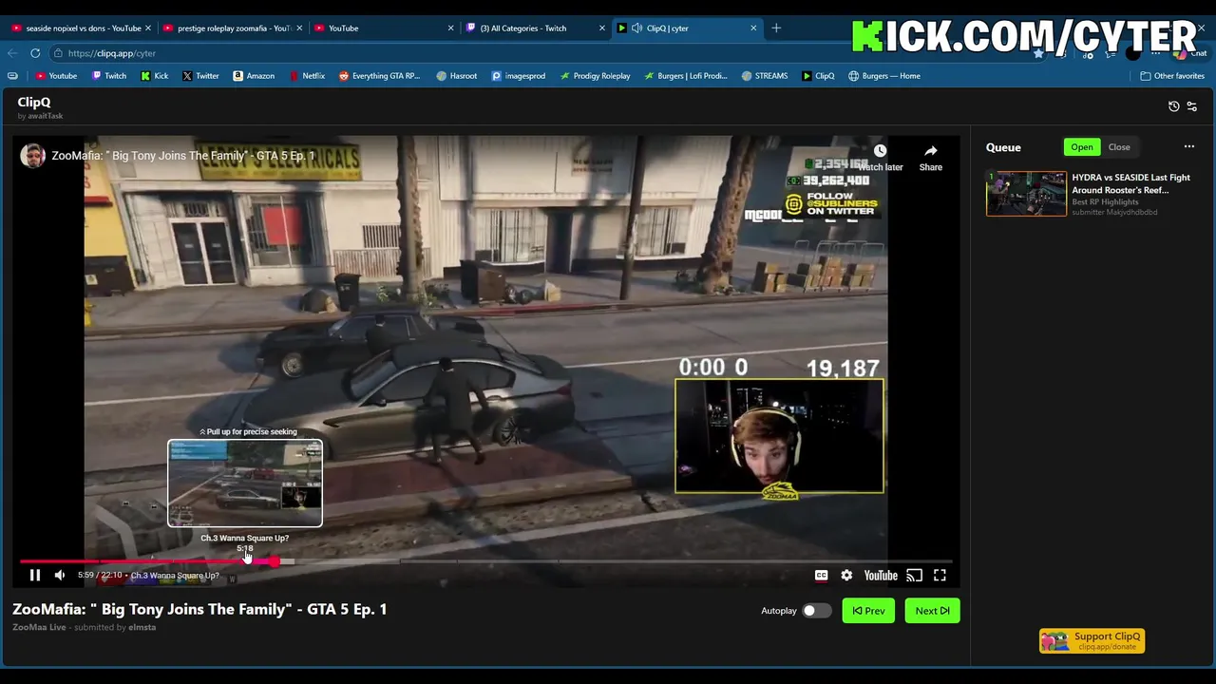Reload the page with the refresh icon

pyautogui.click(x=35, y=53)
